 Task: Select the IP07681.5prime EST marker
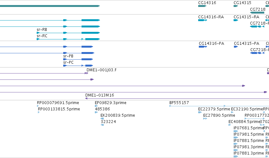tap(236, 131)
